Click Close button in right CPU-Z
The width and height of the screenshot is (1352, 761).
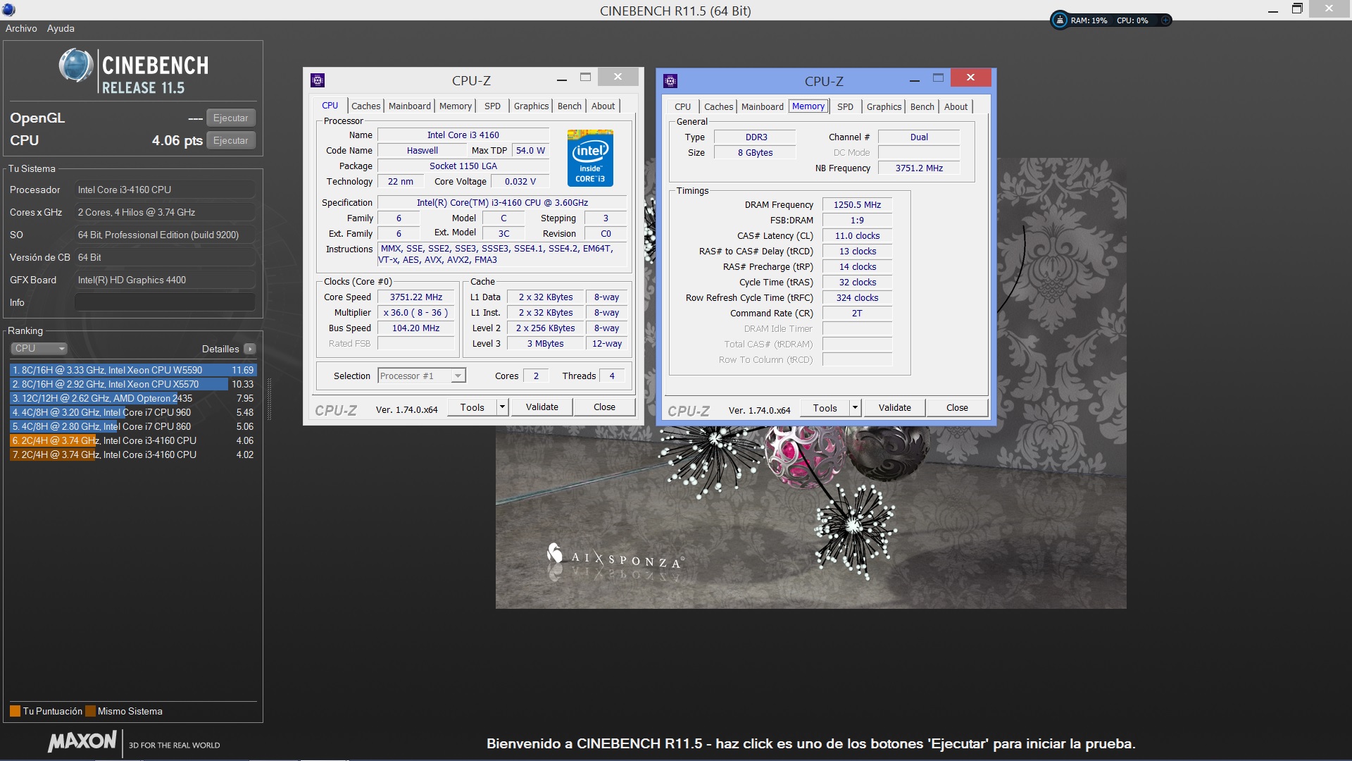(x=957, y=408)
